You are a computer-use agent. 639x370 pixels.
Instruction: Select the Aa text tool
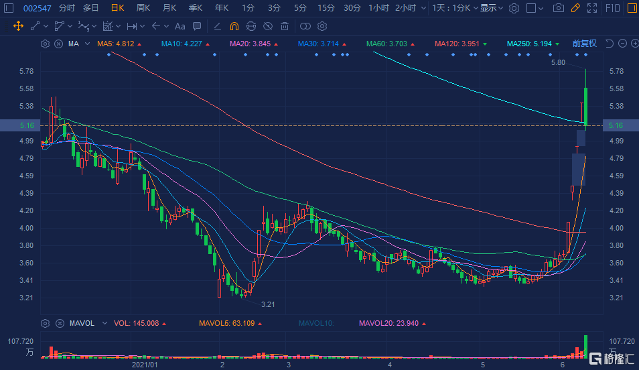tap(180, 27)
